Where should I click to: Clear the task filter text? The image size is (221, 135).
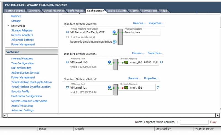pyautogui.click(x=213, y=122)
